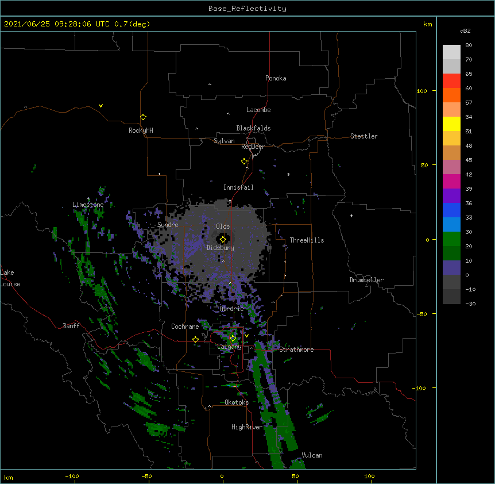Click the Drumheller city label
This screenshot has width=495, height=484.
click(x=366, y=280)
